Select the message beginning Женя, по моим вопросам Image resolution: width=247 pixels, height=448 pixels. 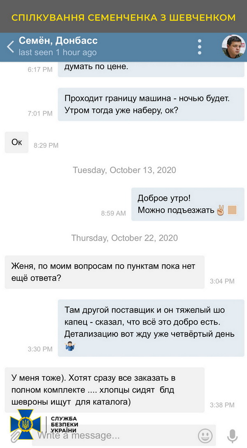coord(104,272)
